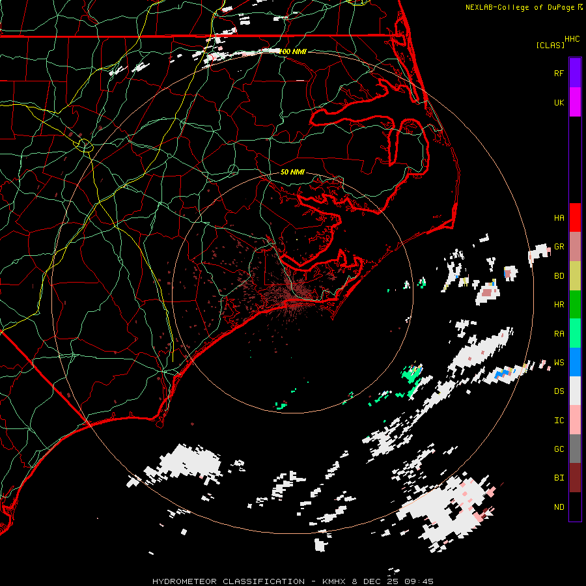This screenshot has width=586, height=586.
Task: Click the '100 NMI' range ring label
Action: pyautogui.click(x=292, y=51)
